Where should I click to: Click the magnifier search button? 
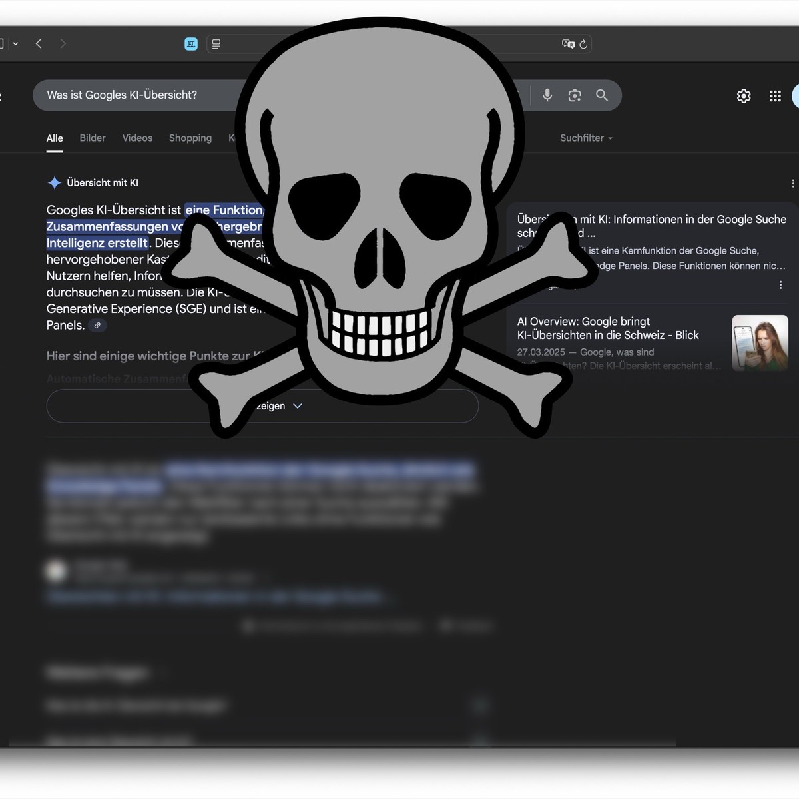tap(602, 95)
